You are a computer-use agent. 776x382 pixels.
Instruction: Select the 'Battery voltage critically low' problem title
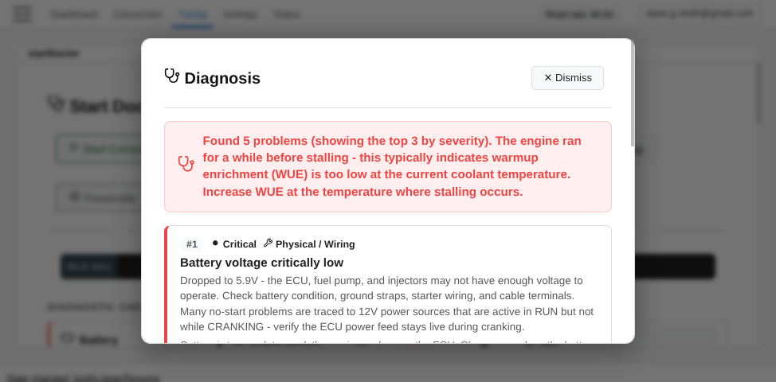[x=261, y=263]
